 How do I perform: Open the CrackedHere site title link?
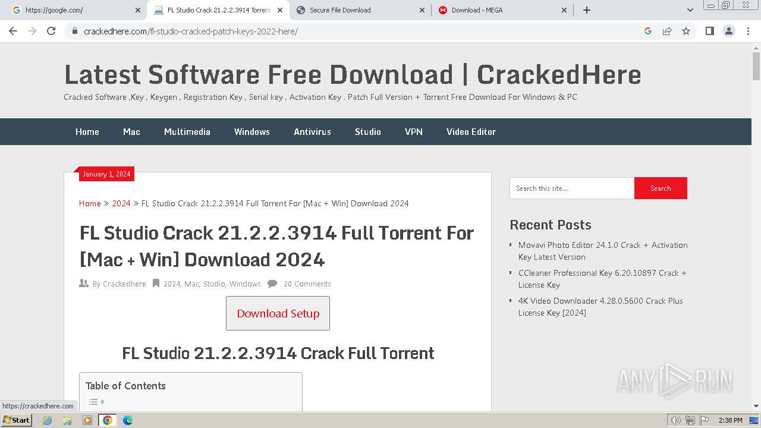[x=353, y=75]
